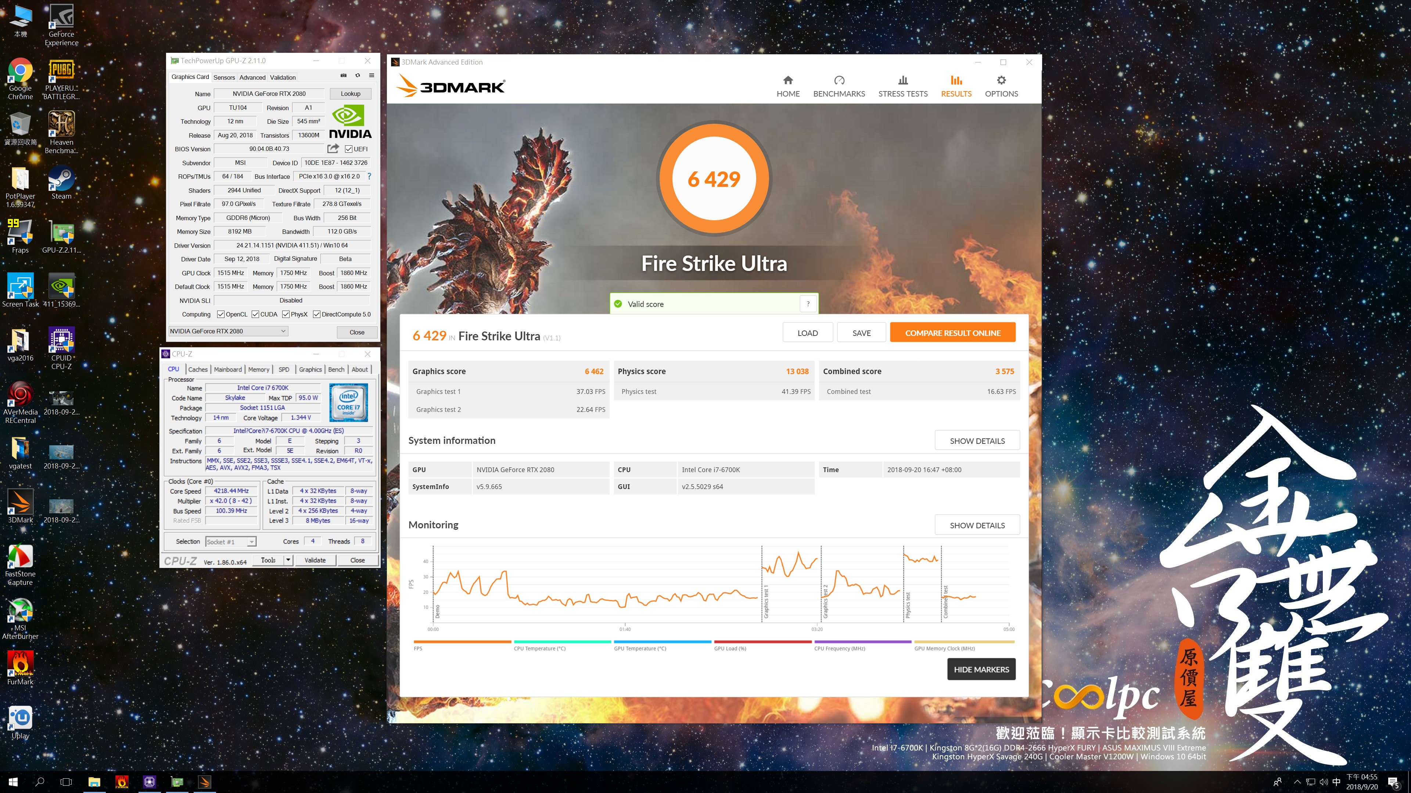Open the taskbar search icon
Viewport: 1411px width, 793px height.
[x=39, y=782]
